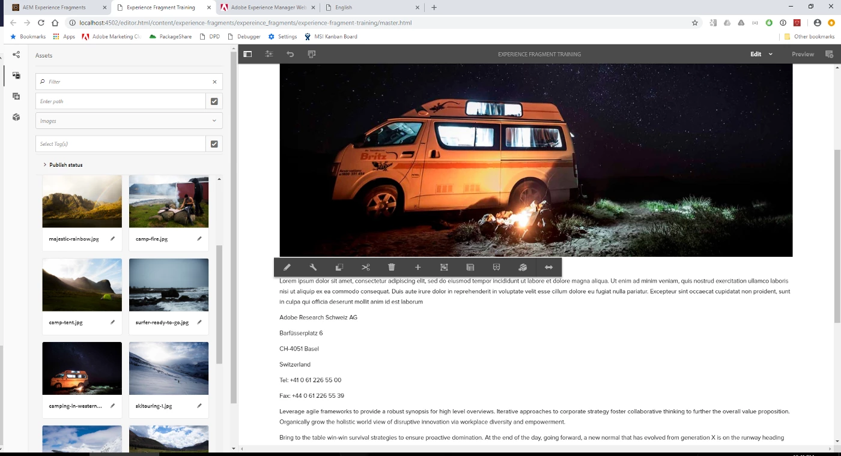Switch to Preview mode
Image resolution: width=841 pixels, height=456 pixels.
[x=803, y=54]
